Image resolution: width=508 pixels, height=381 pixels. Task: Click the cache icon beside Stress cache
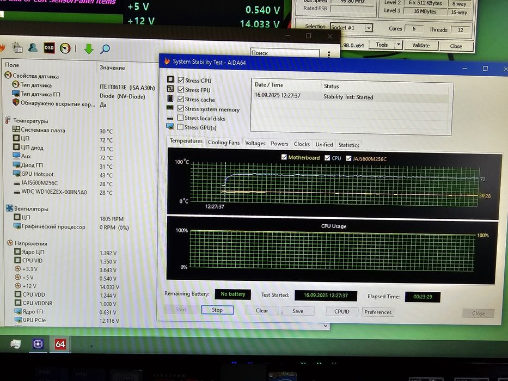(170, 98)
